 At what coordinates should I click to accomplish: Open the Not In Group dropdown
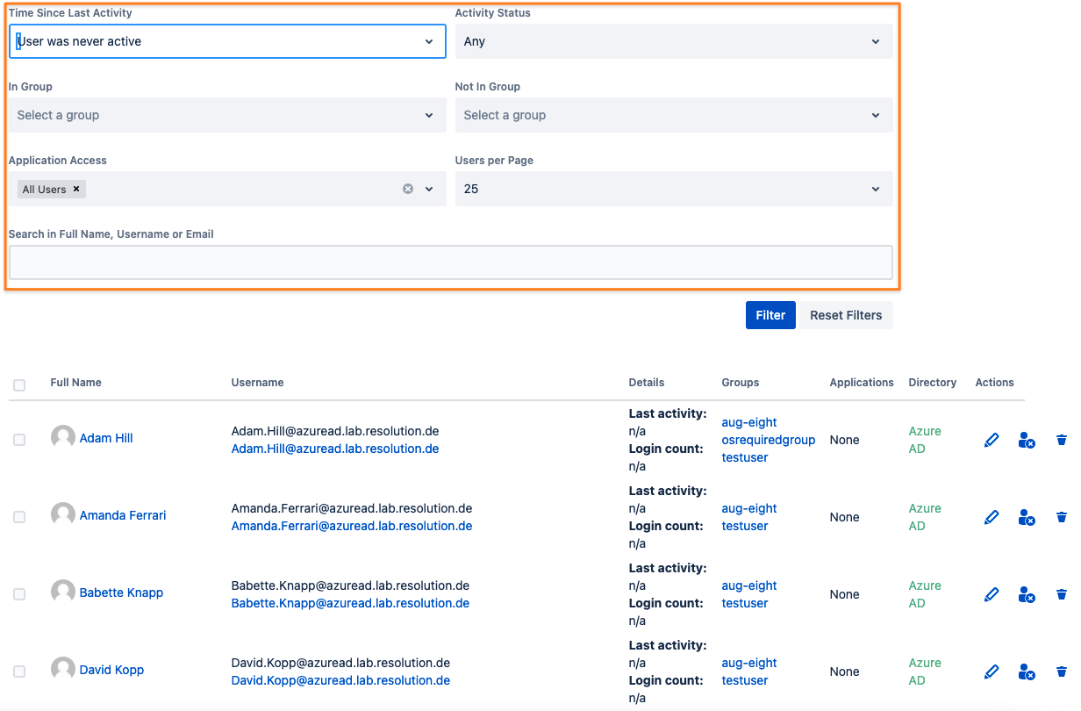[x=674, y=115]
